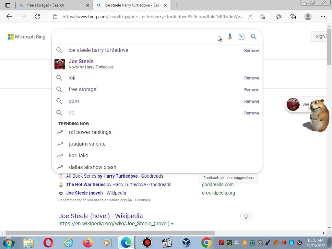Click the taskbar clock showing 10:50 AM
Image resolution: width=332 pixels, height=249 pixels.
[315, 243]
